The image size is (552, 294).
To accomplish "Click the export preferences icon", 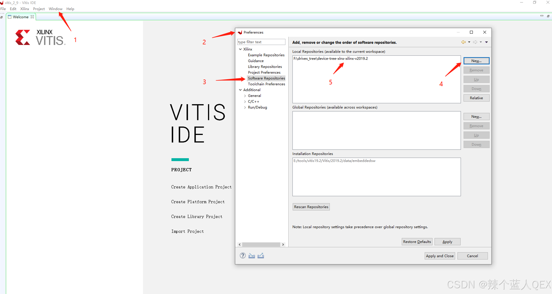I will coord(261,256).
